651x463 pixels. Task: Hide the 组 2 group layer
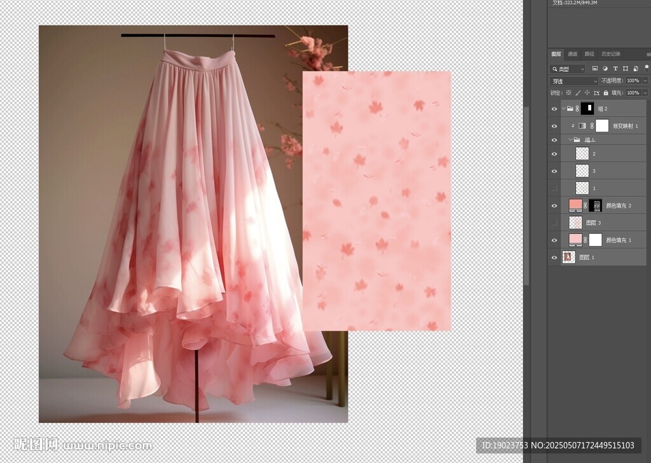coord(554,109)
